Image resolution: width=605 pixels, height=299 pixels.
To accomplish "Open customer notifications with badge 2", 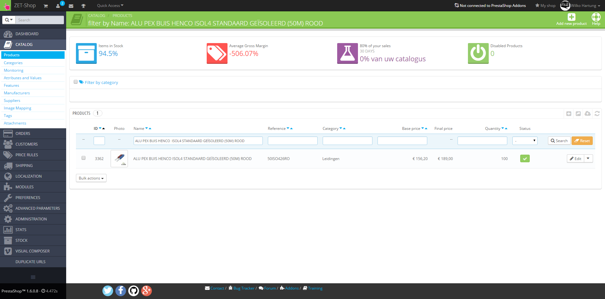I will coord(58,6).
